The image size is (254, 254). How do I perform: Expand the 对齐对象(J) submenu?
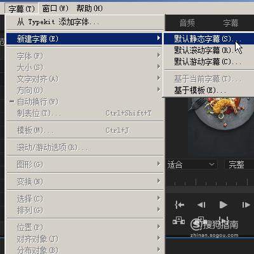coord(85,239)
